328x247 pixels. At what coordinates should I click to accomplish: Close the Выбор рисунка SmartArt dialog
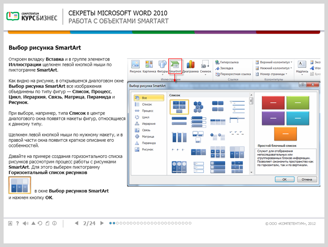pyautogui.click(x=313, y=84)
